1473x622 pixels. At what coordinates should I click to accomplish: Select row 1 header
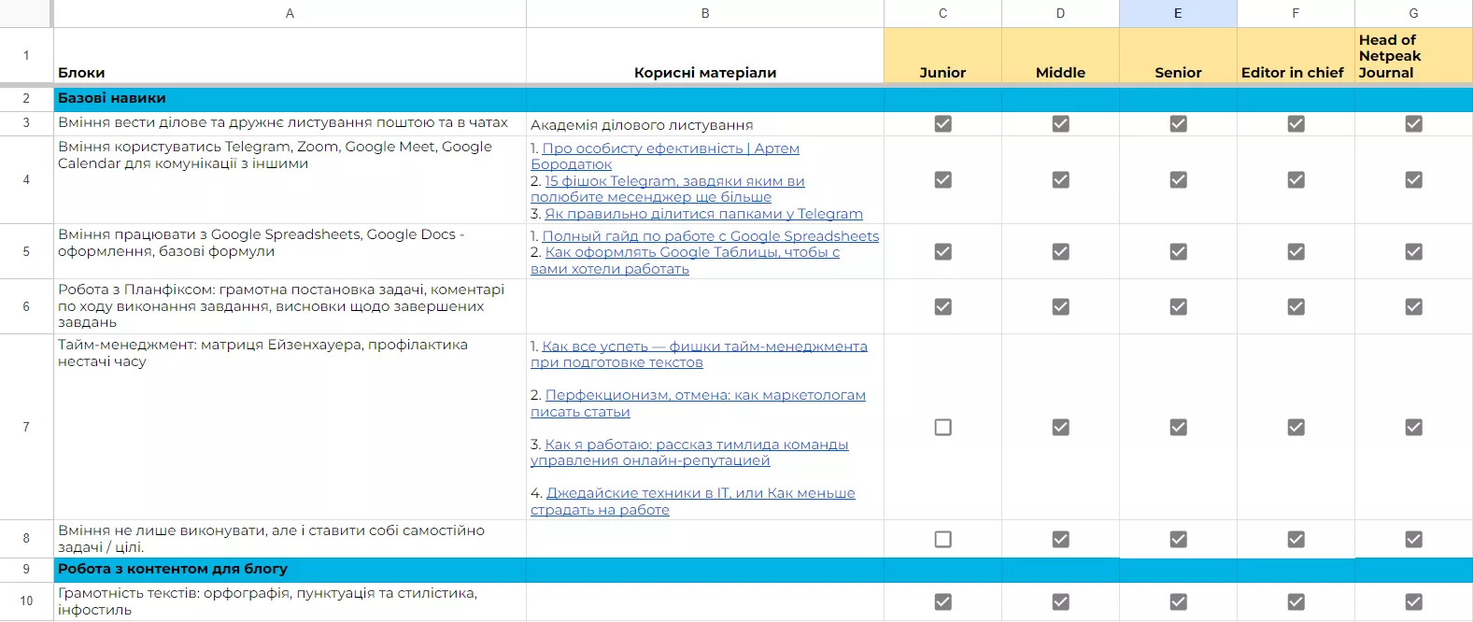point(26,55)
